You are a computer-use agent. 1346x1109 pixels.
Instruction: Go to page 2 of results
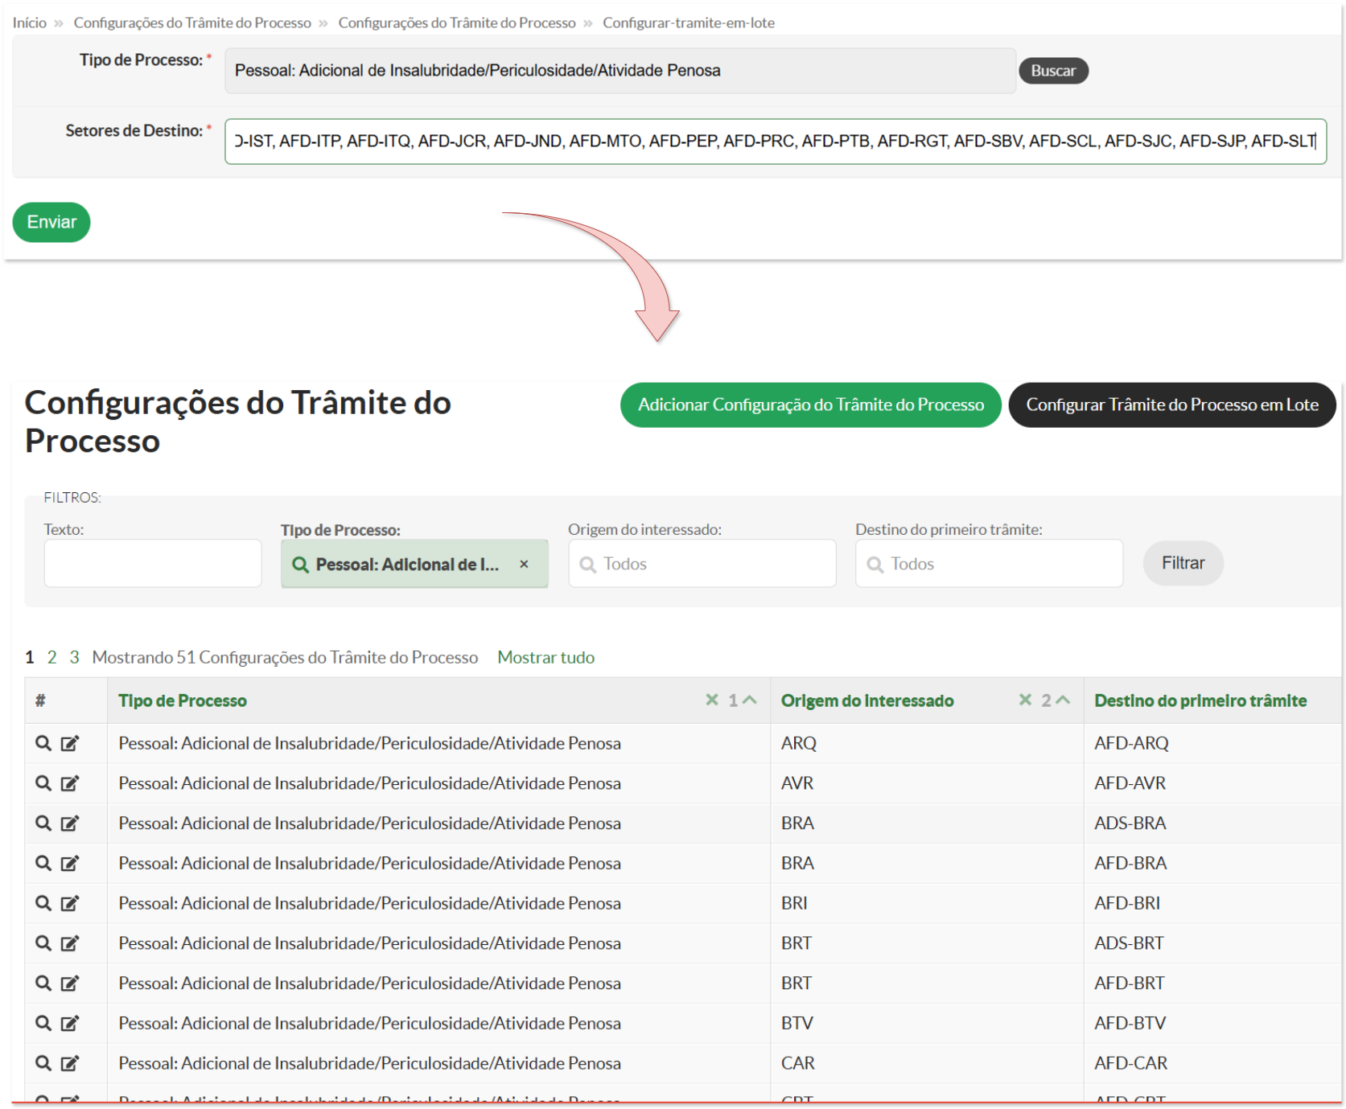click(51, 657)
